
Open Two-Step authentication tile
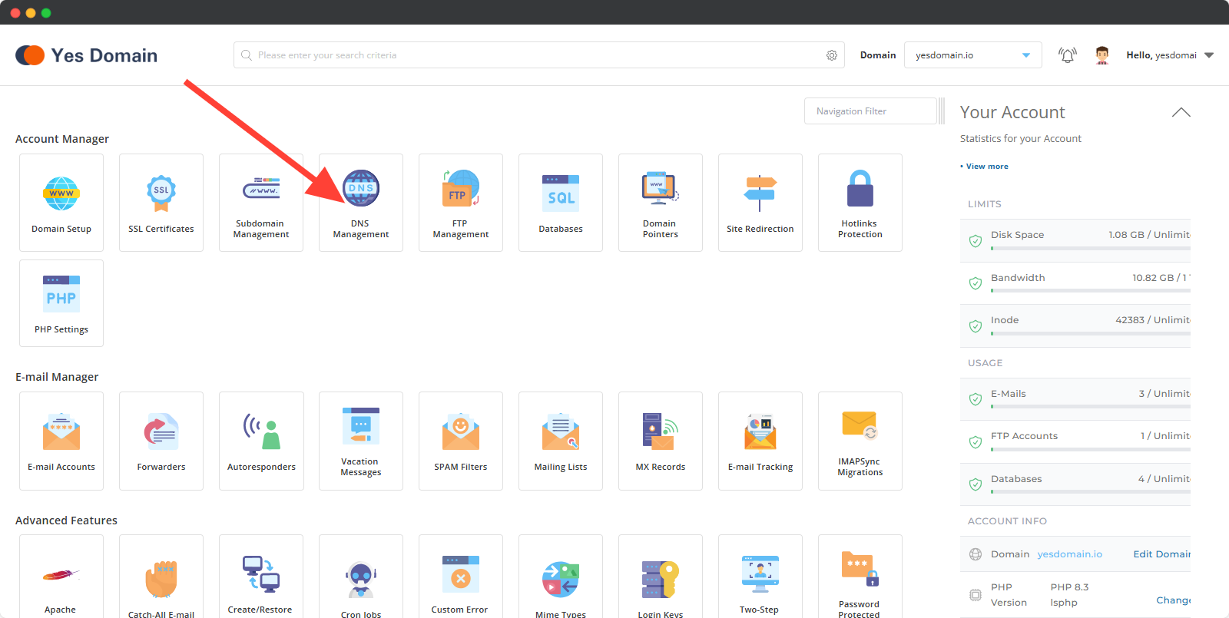760,577
